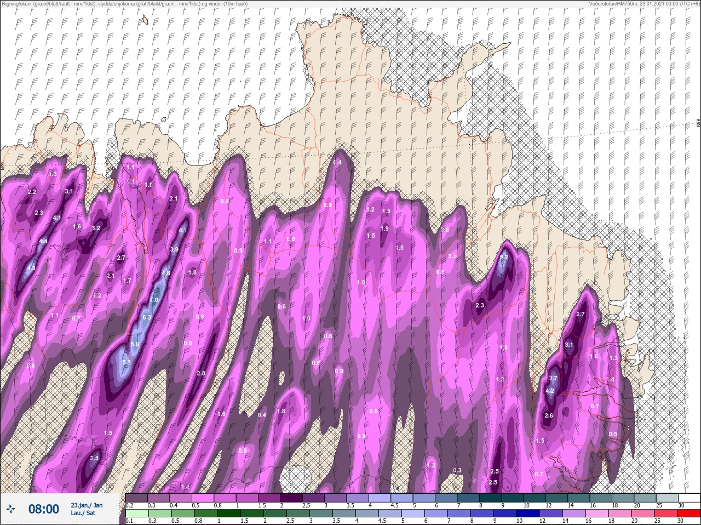Click the weekday label Lau./ Sat
701x525 pixels.
pos(83,513)
